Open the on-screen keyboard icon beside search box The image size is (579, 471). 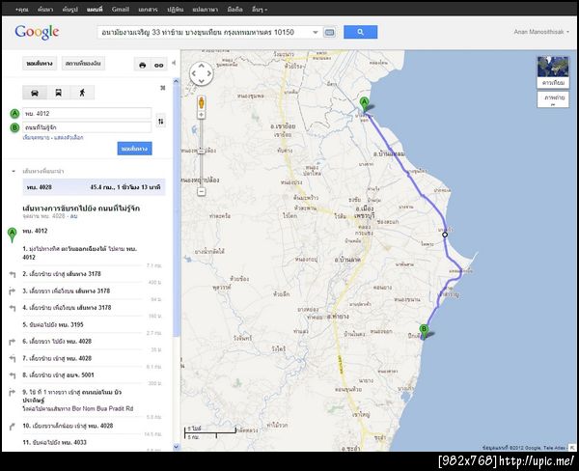click(x=329, y=33)
